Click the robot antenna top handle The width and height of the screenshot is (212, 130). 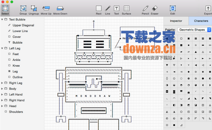pyautogui.click(x=94, y=21)
